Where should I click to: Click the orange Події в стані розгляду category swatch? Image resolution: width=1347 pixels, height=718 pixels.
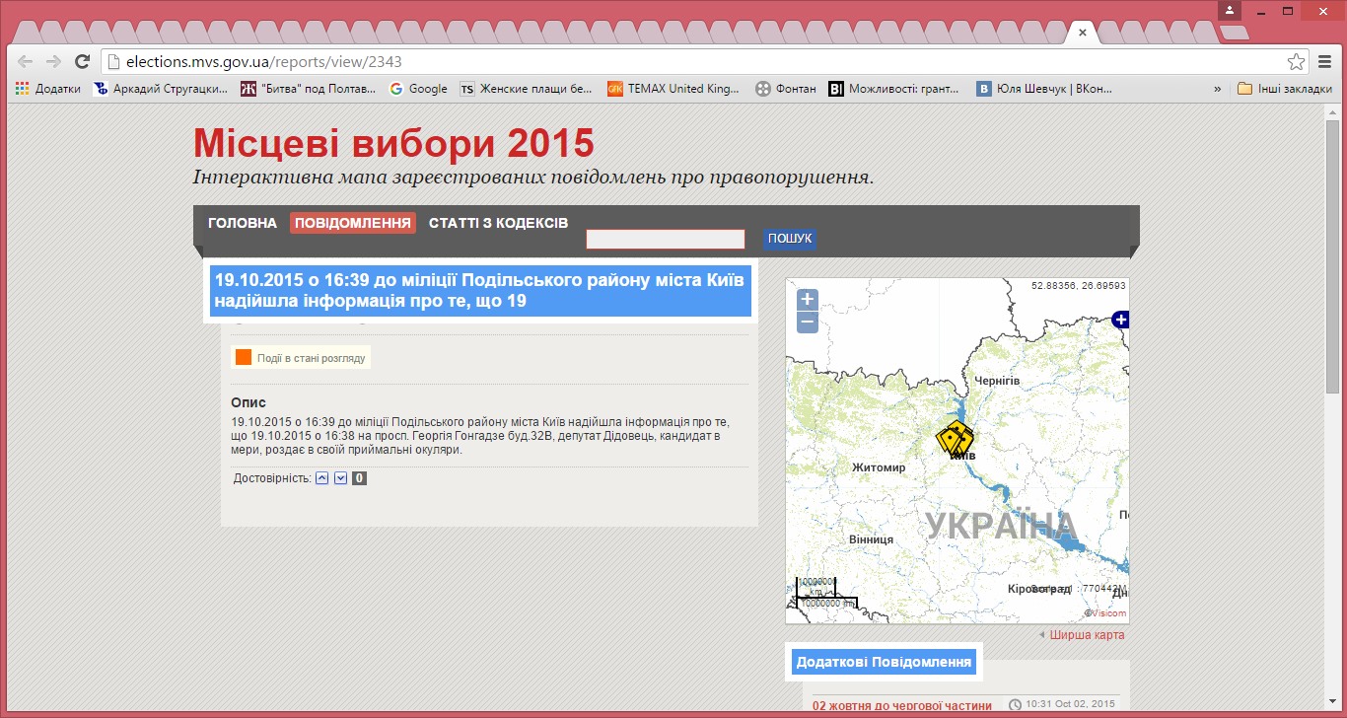[244, 358]
